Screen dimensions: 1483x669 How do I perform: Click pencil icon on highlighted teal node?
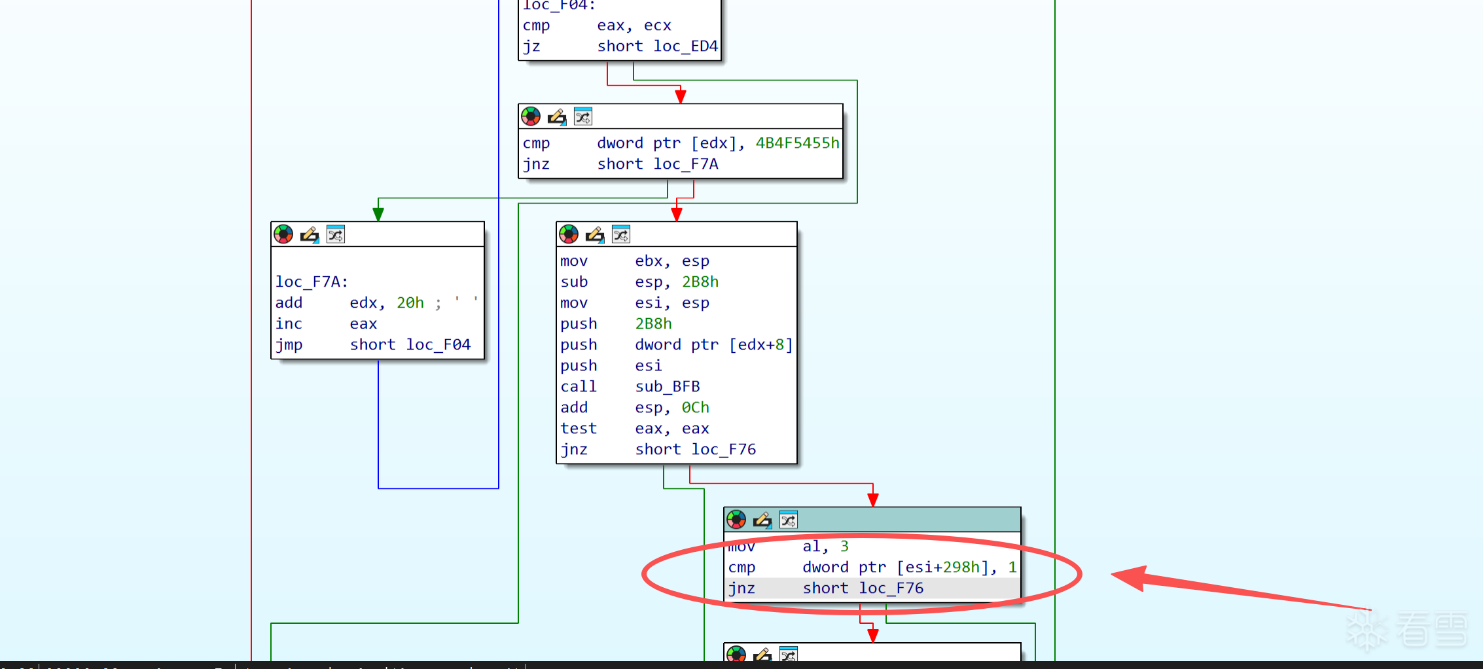762,520
